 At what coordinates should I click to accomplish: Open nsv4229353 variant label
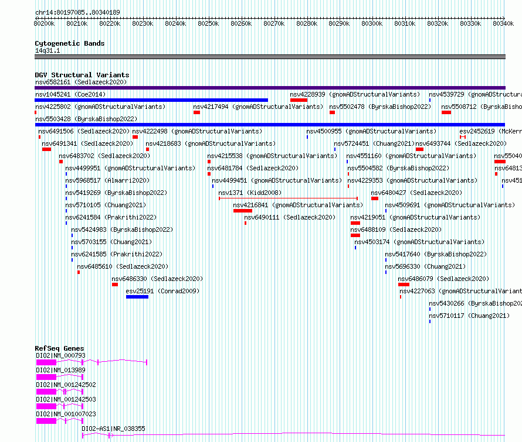(412, 180)
